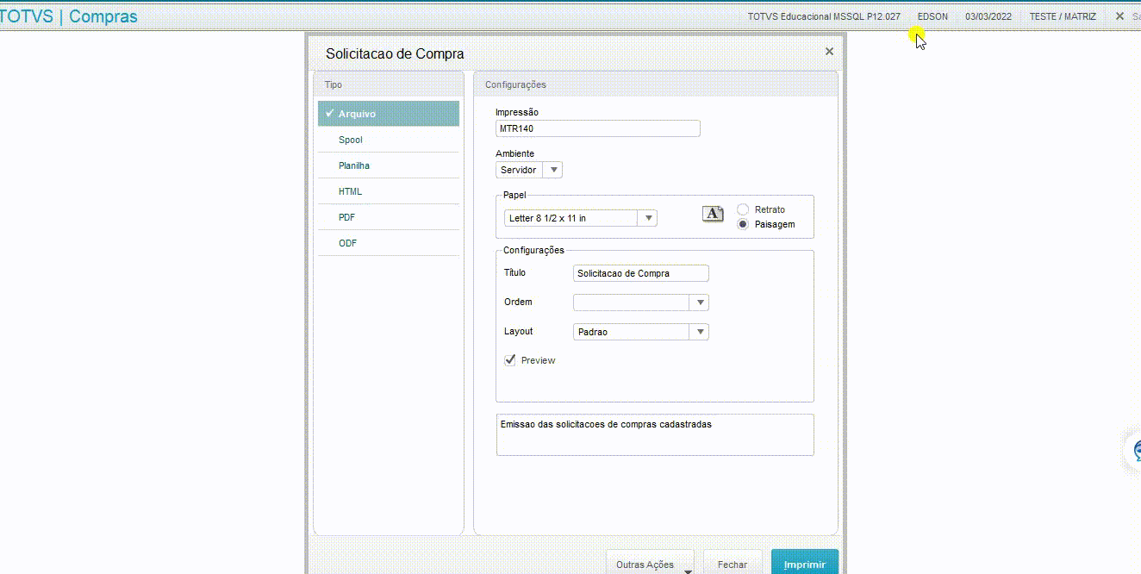Click the TOTVS Educacional MSSQL P12.027 label
The width and height of the screenshot is (1141, 574).
[824, 16]
